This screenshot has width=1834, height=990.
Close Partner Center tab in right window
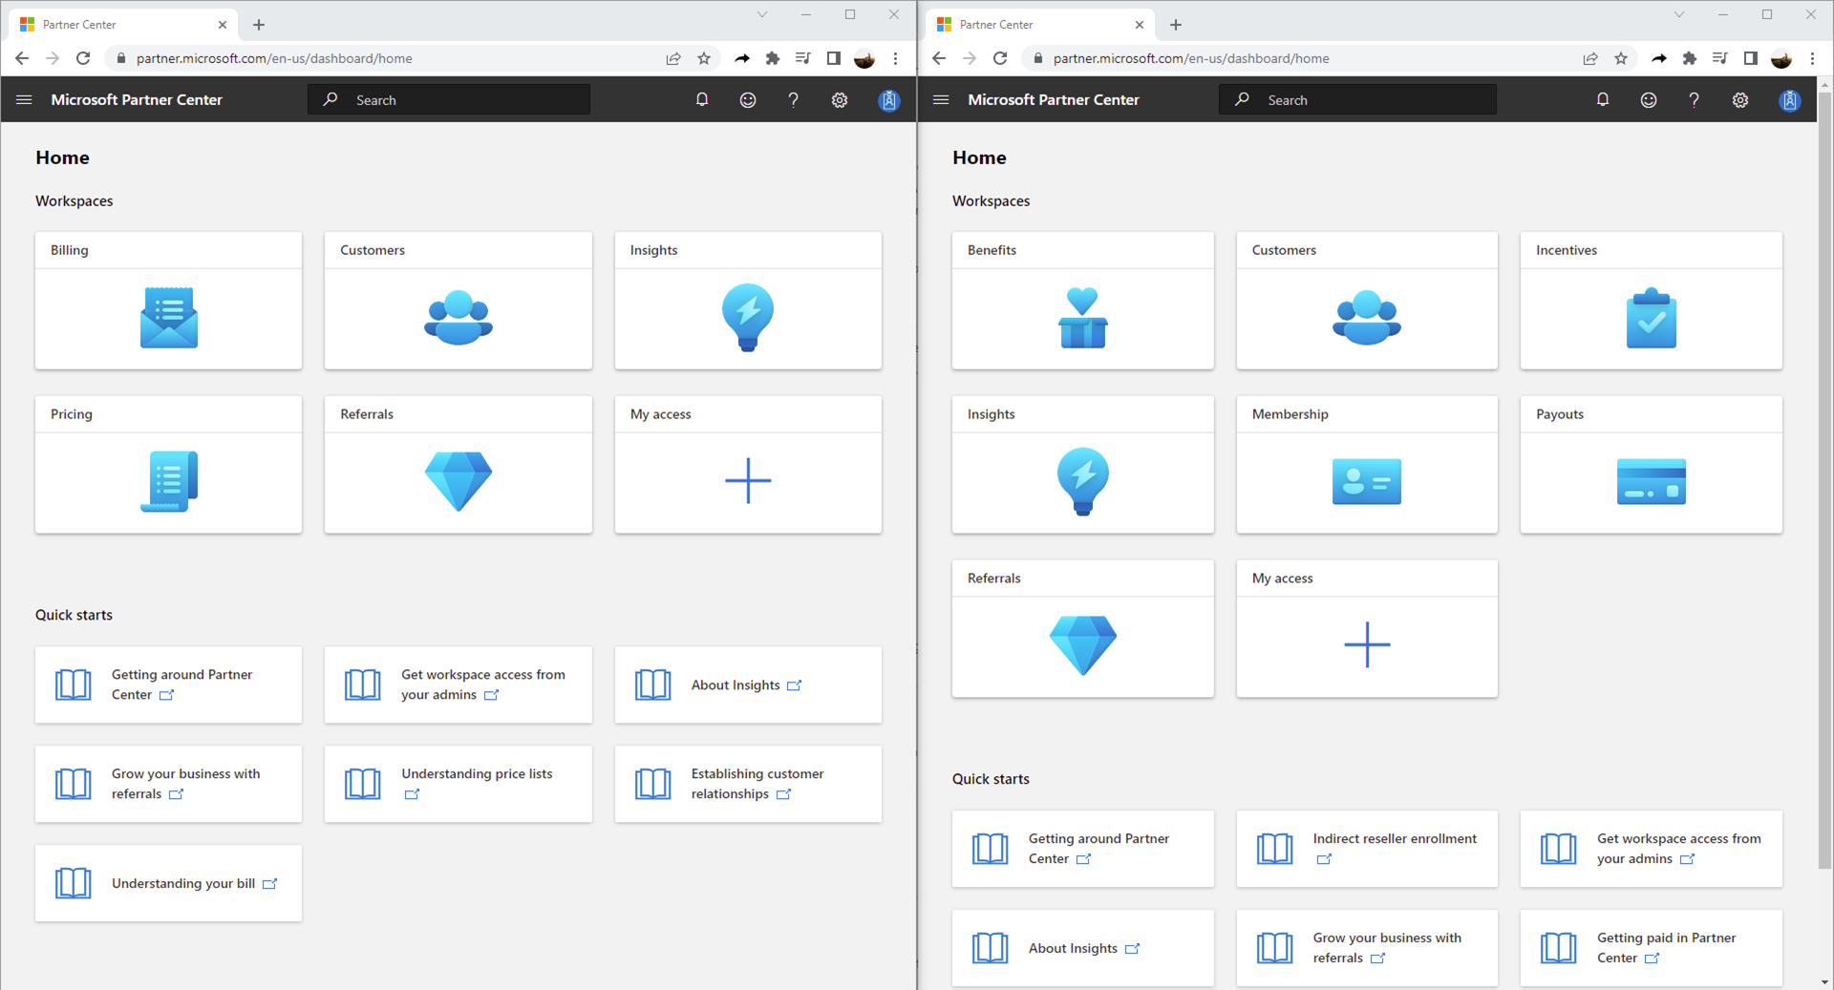[x=1140, y=25]
